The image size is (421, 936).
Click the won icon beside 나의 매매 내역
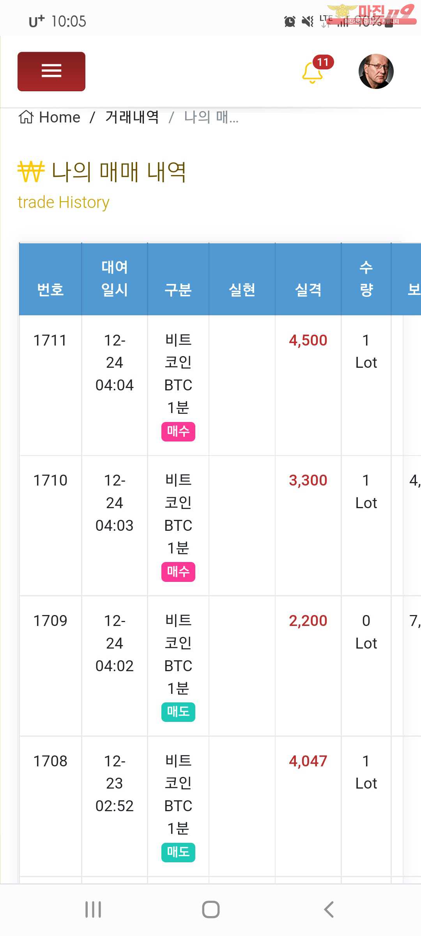pyautogui.click(x=31, y=172)
